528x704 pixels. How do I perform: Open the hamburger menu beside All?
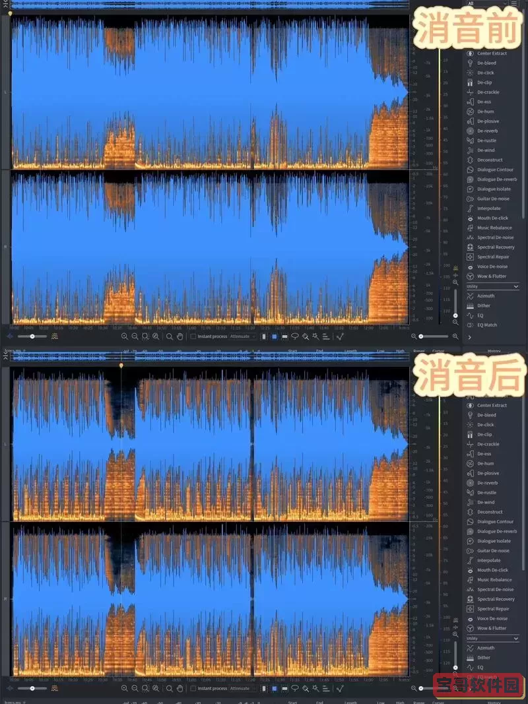tap(514, 3)
